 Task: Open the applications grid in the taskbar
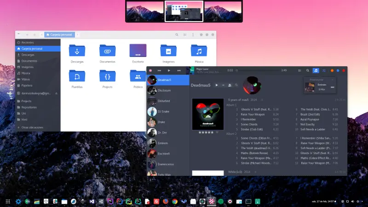[8, 201]
